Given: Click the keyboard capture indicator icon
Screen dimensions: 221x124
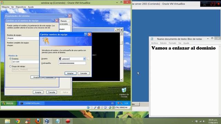Looking at the screenshot, I should click(x=113, y=107).
